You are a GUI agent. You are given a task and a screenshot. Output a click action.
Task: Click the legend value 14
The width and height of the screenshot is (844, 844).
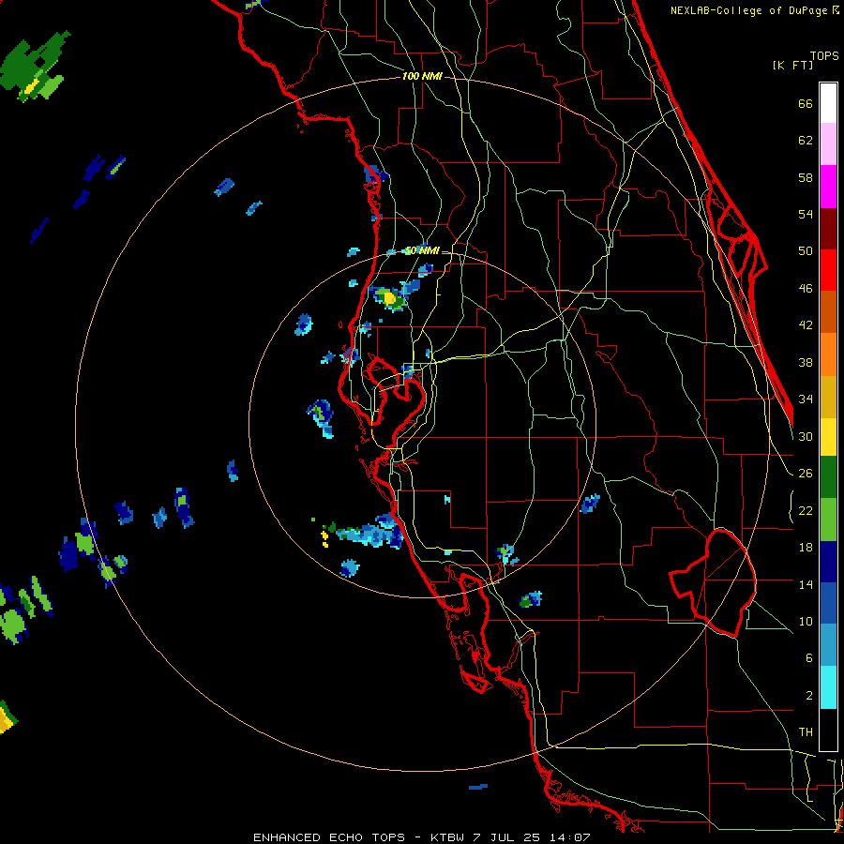click(806, 584)
